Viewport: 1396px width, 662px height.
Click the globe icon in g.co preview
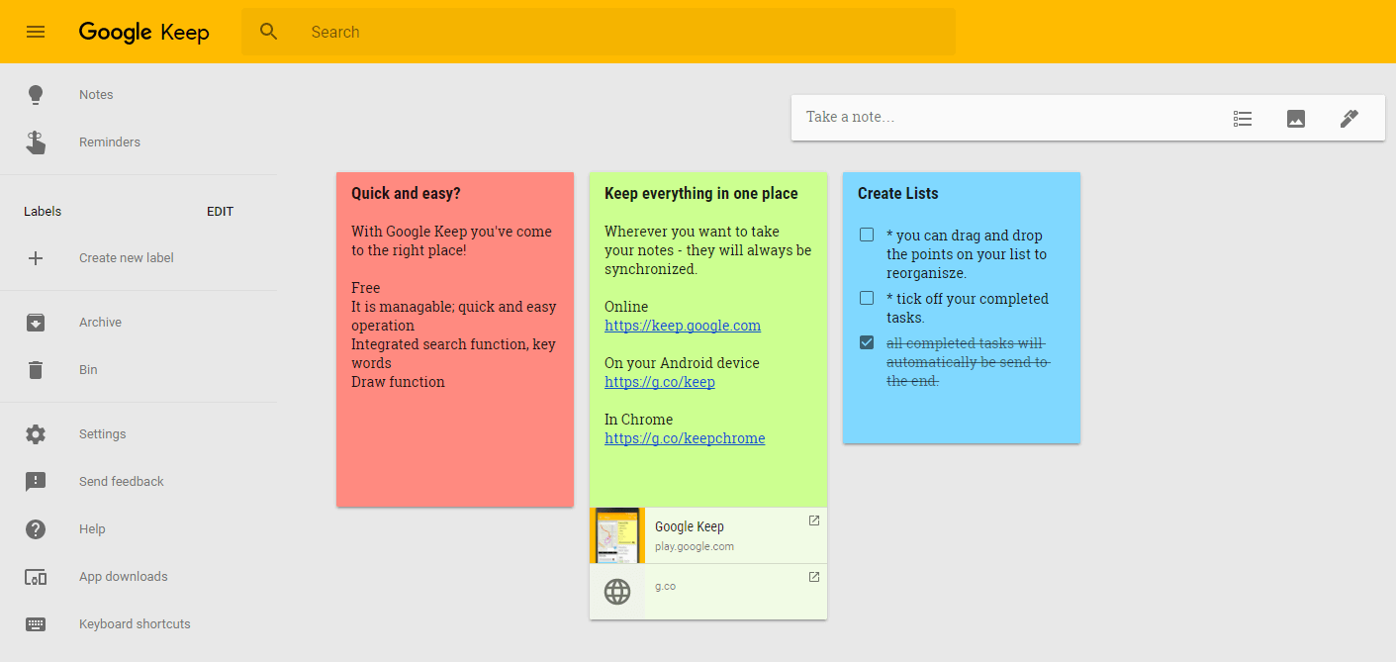pos(617,592)
